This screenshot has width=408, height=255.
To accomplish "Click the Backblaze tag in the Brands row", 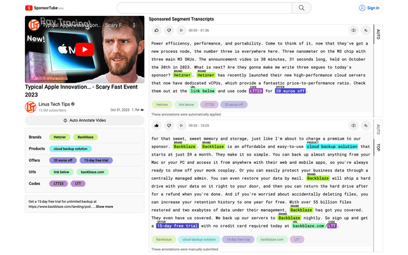I will point(85,137).
